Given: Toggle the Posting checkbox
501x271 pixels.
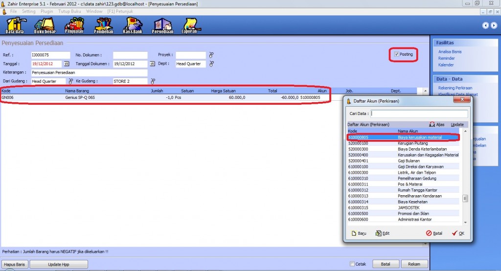Looking at the screenshot, I should pyautogui.click(x=397, y=54).
